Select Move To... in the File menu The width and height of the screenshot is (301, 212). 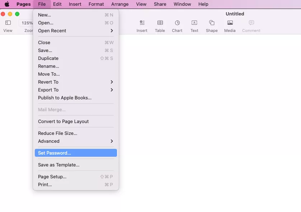tap(76, 74)
